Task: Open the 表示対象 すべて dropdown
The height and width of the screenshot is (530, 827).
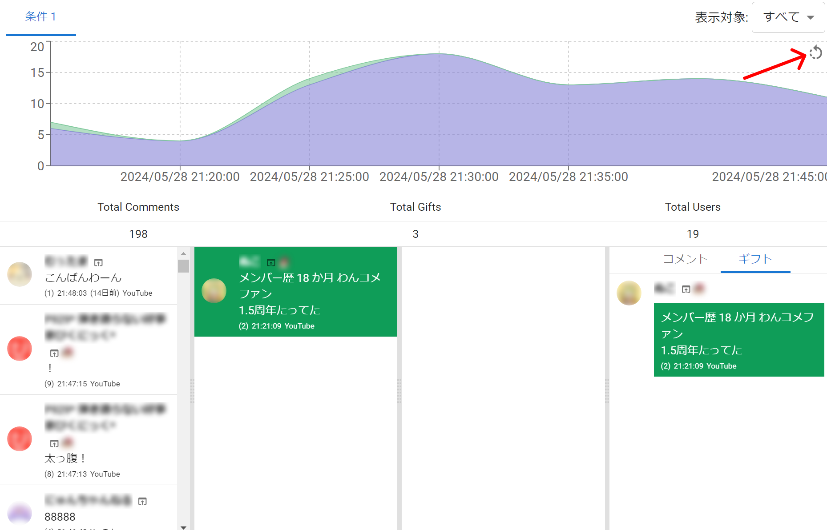Action: [788, 17]
